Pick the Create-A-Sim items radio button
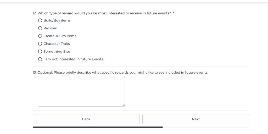 pyautogui.click(x=40, y=36)
